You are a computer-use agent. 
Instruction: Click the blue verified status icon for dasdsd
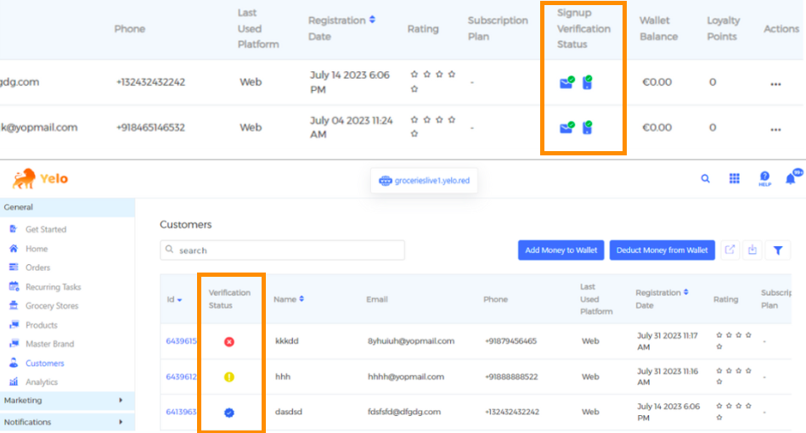[x=229, y=413]
